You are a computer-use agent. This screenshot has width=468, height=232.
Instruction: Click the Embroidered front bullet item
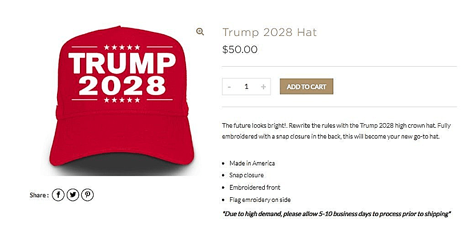(x=255, y=188)
